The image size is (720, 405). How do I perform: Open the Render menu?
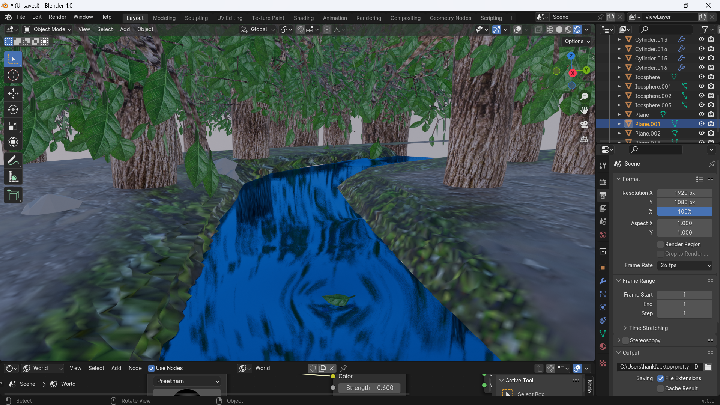tap(57, 17)
